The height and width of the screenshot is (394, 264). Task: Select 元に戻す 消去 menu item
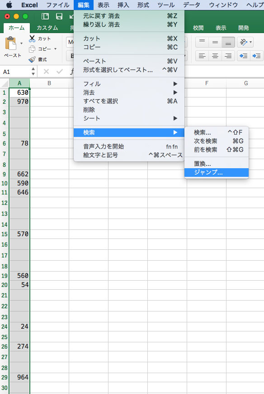pyautogui.click(x=129, y=16)
